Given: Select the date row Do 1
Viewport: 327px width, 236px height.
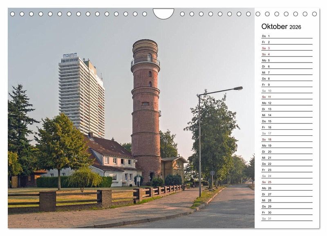Looking at the screenshot, I should point(287,36).
